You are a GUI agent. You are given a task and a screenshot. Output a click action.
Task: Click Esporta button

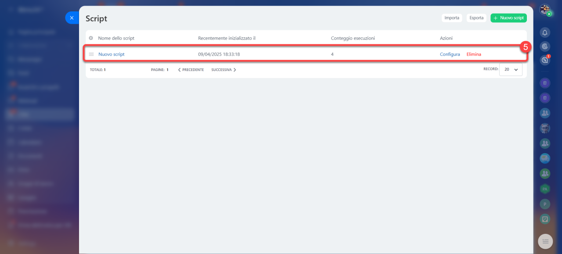pos(476,18)
